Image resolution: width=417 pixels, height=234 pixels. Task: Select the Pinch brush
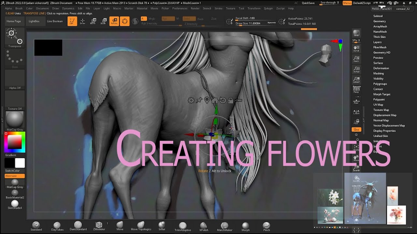tap(266, 227)
